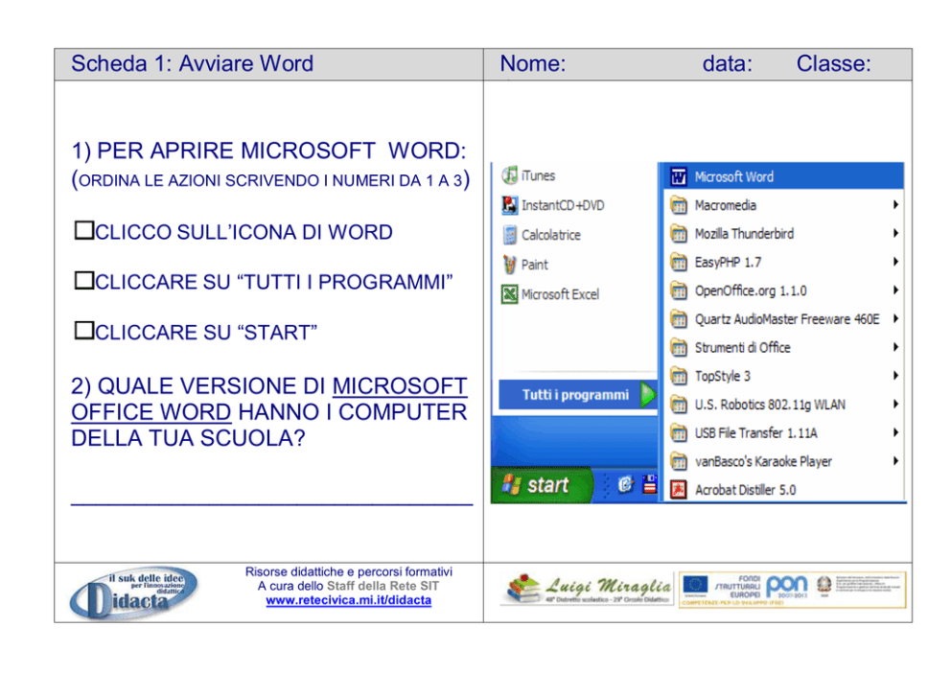Image resolution: width=951 pixels, height=673 pixels.
Task: Expand the Quartz AudioMaster submenu arrow
Action: (895, 318)
